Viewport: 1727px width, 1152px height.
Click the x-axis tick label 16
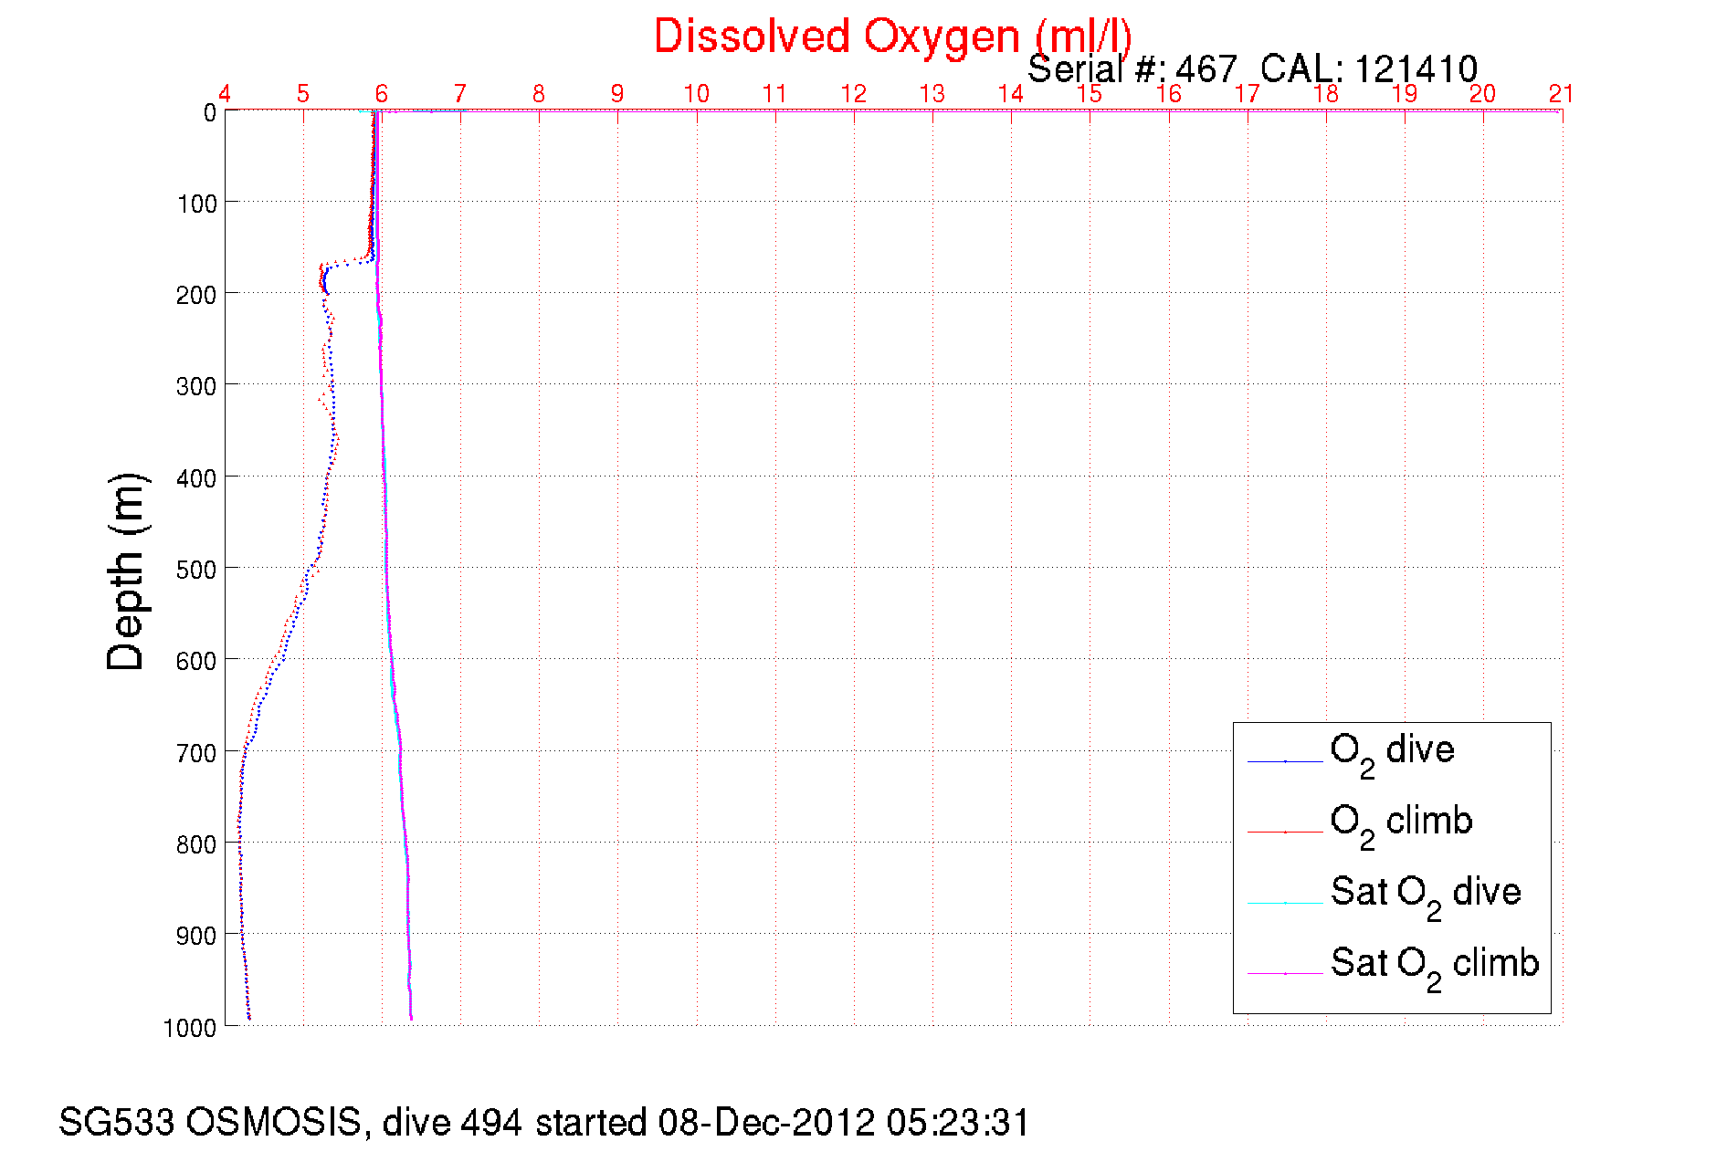pyautogui.click(x=1169, y=94)
